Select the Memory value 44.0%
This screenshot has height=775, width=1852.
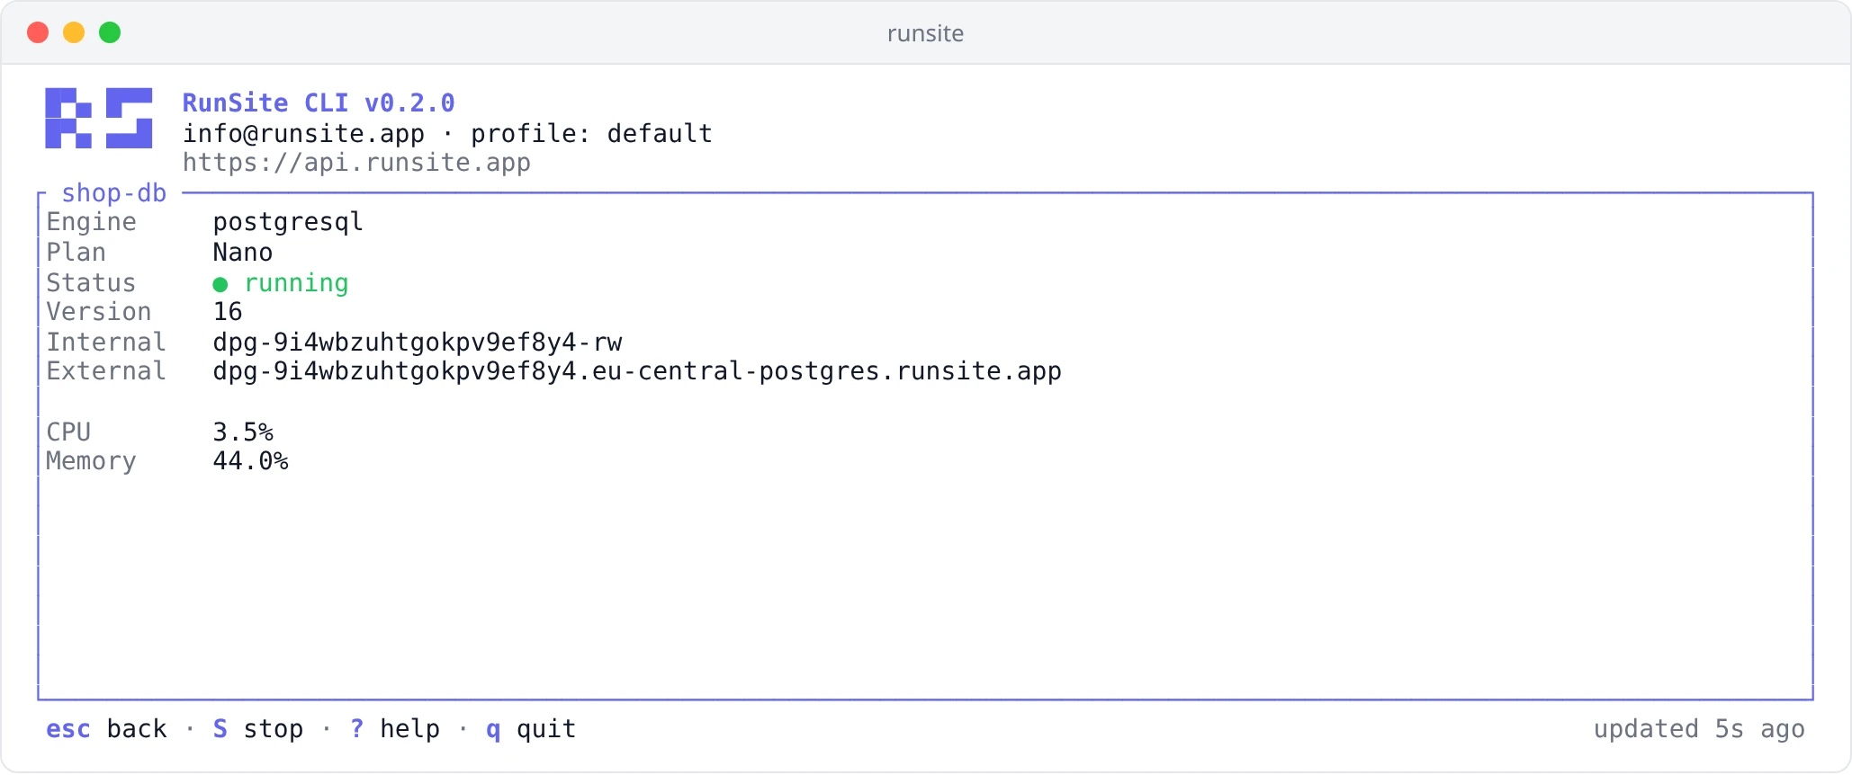point(250,461)
